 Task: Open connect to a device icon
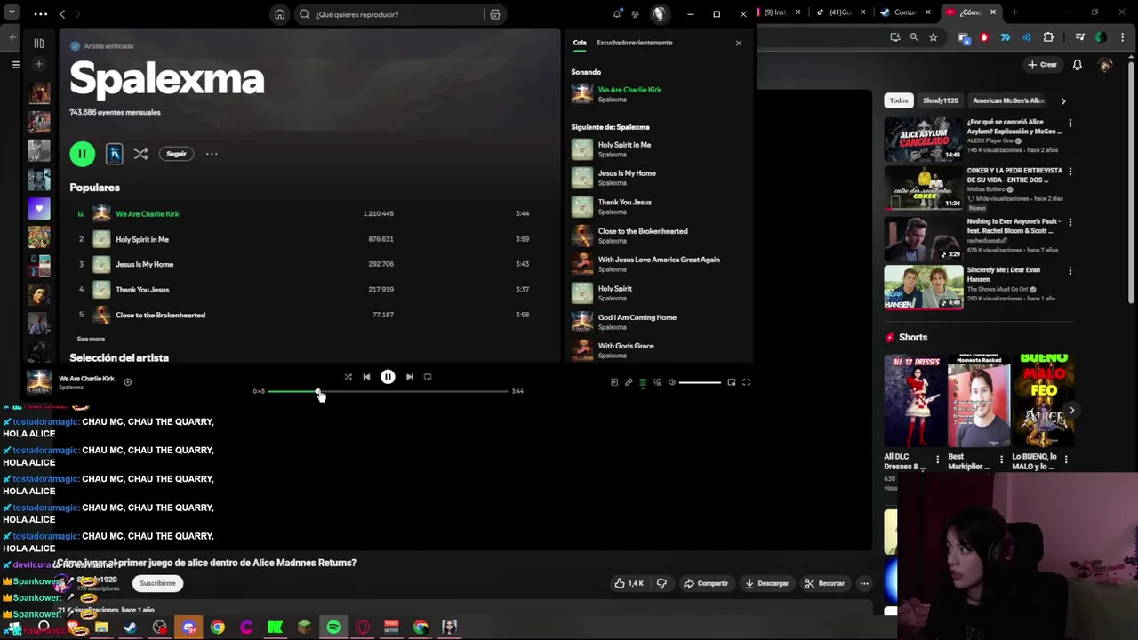click(x=658, y=382)
